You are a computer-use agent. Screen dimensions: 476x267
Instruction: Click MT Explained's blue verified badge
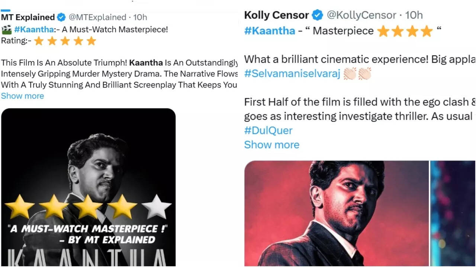tap(61, 17)
